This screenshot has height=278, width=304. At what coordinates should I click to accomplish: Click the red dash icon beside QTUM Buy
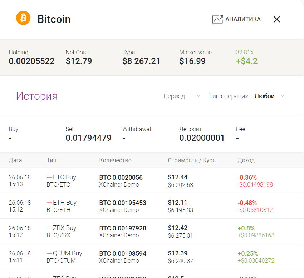[x=49, y=253]
